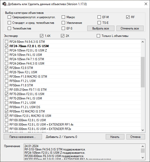Click the Добавить:2 / Удалить:0 status text
Image resolution: width=150 pixels, height=162 pixels.
(x=61, y=137)
